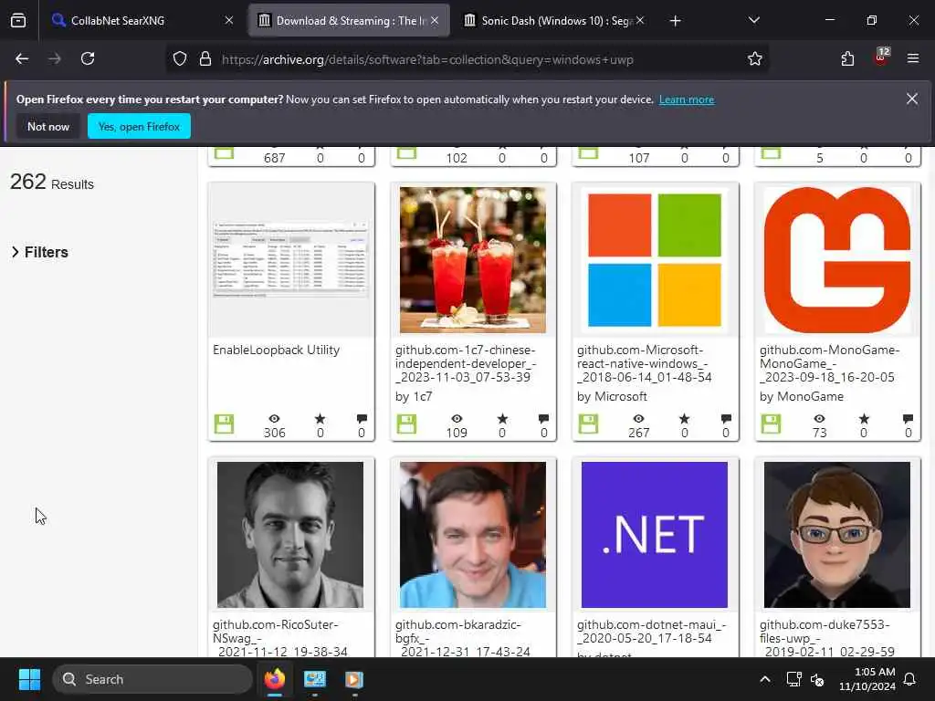This screenshot has width=935, height=701.
Task: Click software floppy icon on Microsoft card
Action: 589,424
